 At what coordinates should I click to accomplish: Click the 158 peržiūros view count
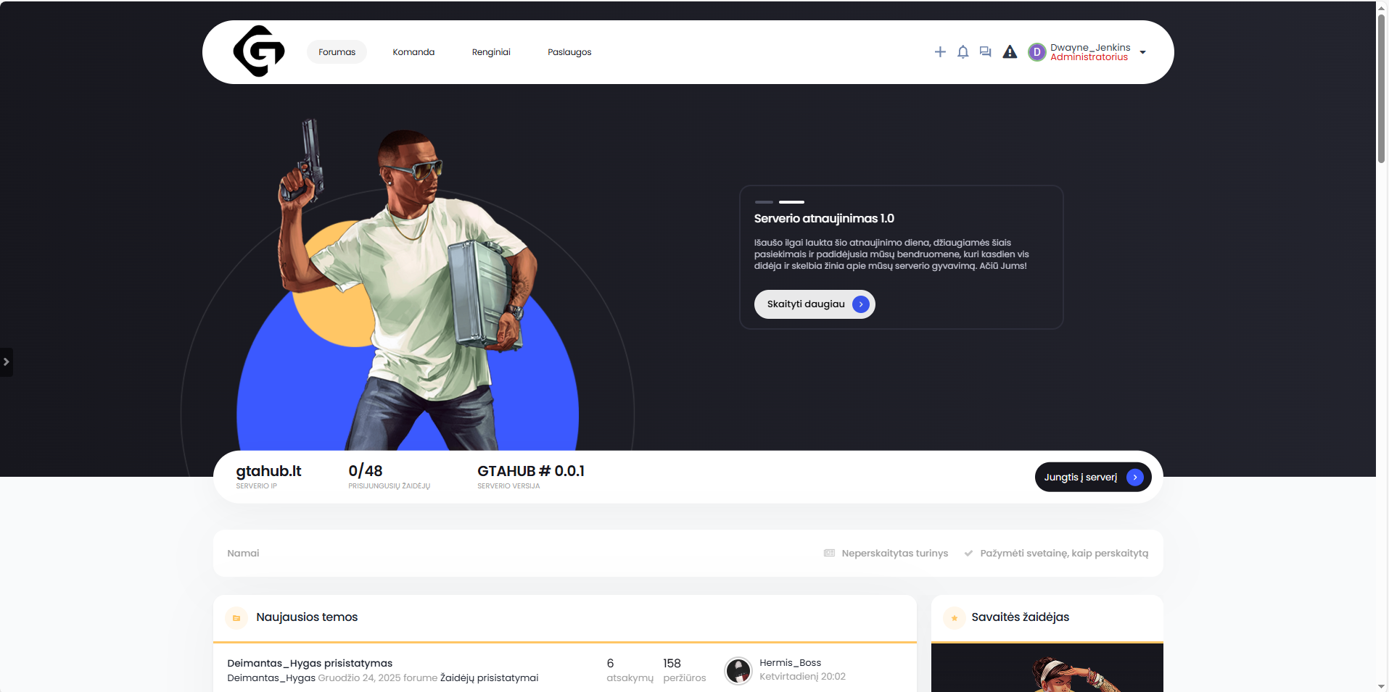685,671
